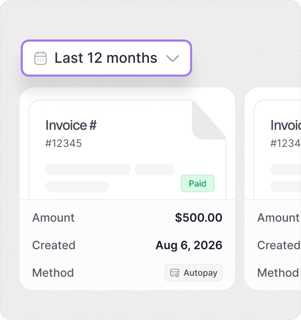This screenshot has height=320, width=301.
Task: Click the $500.00 amount value
Action: pos(199,217)
